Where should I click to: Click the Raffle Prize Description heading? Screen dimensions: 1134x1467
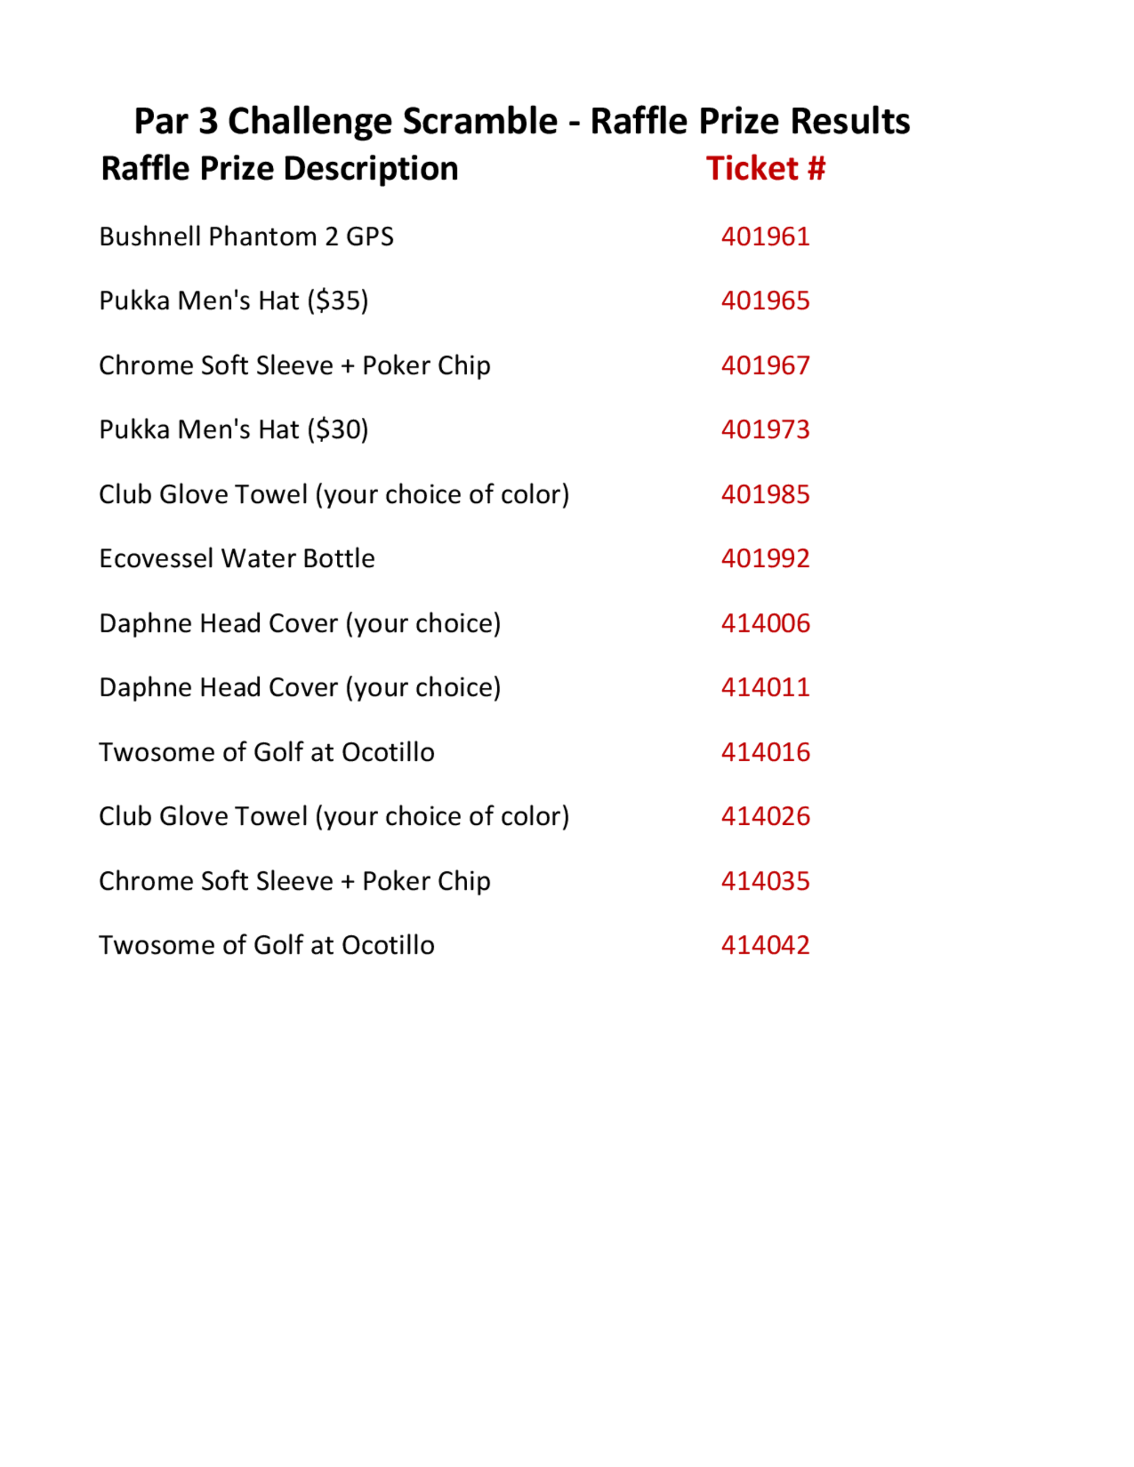pos(280,168)
